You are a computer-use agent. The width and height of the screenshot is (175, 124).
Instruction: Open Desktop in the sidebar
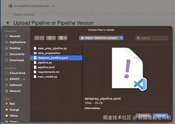point(13,48)
